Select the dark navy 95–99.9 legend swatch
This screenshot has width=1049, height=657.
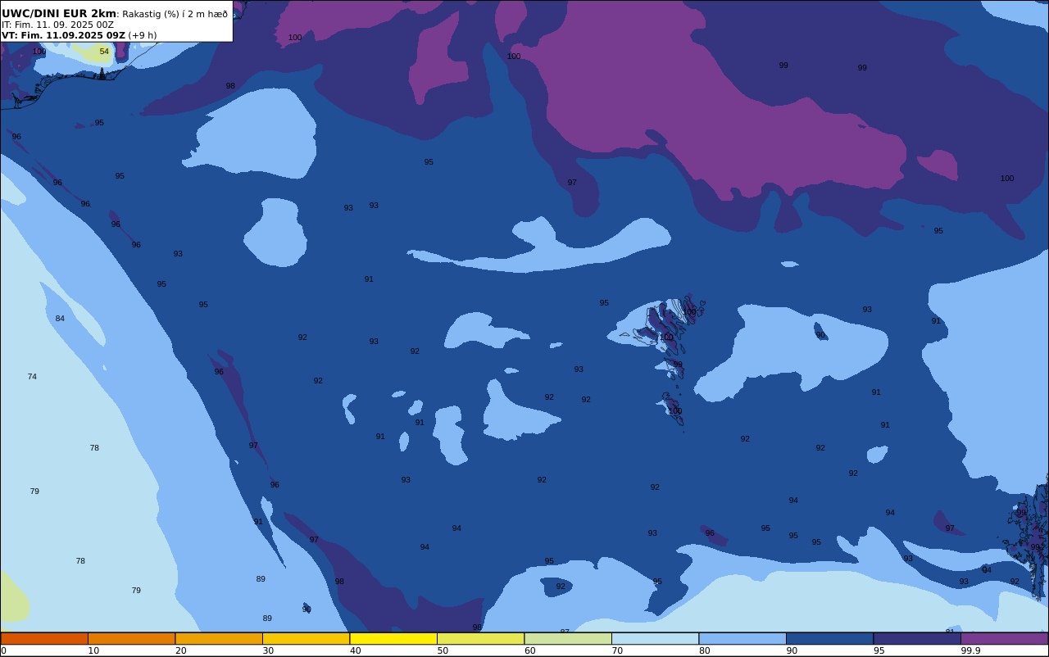(917, 638)
